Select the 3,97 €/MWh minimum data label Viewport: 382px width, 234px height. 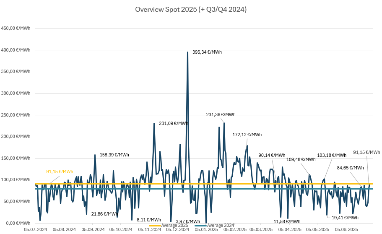(x=187, y=221)
